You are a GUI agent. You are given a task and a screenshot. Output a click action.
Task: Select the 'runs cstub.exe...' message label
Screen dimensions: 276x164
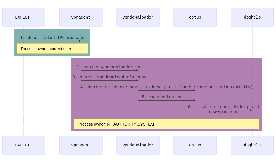167,97
